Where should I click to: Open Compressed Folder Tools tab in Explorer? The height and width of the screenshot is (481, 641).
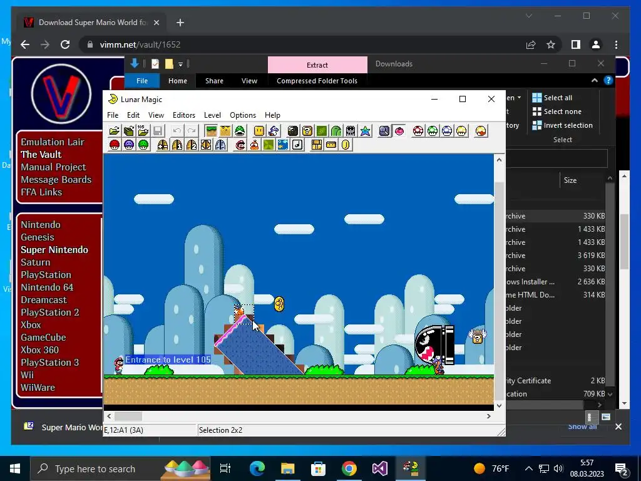coord(317,81)
